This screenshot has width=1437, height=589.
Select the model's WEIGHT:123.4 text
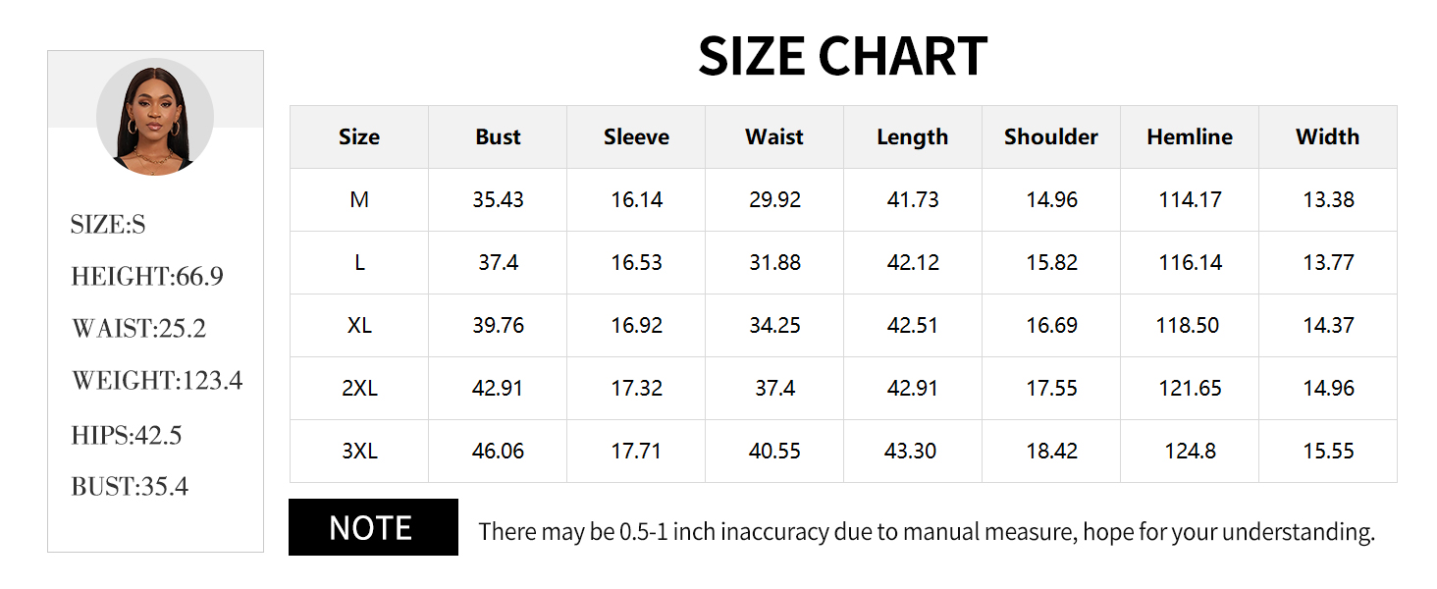(x=157, y=381)
